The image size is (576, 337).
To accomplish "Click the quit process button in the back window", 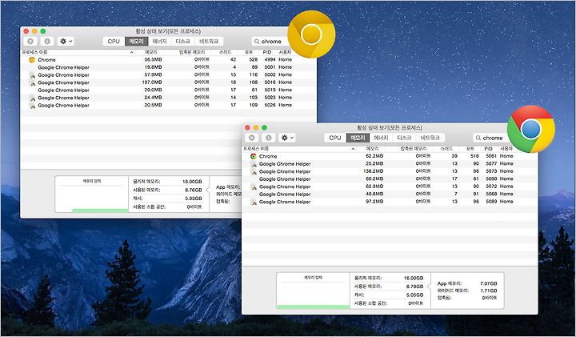I will click(30, 42).
